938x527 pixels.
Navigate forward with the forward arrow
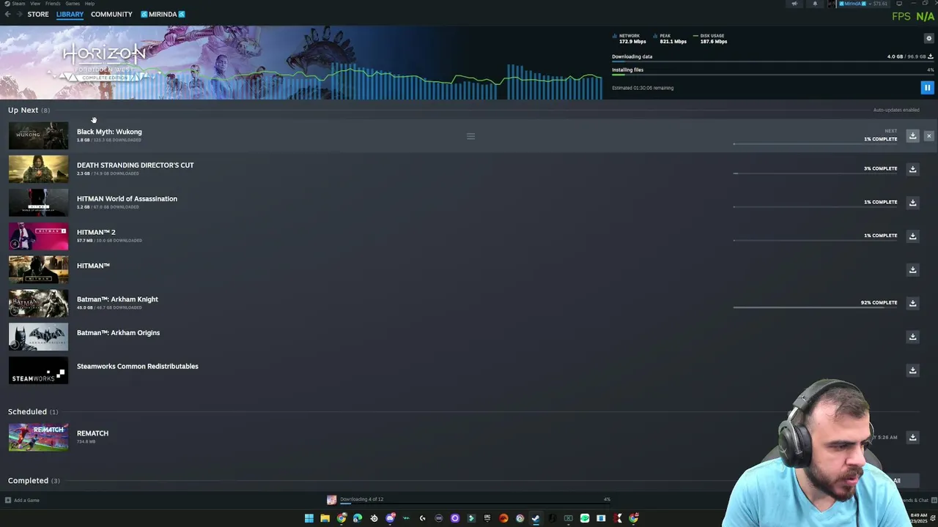tap(19, 15)
